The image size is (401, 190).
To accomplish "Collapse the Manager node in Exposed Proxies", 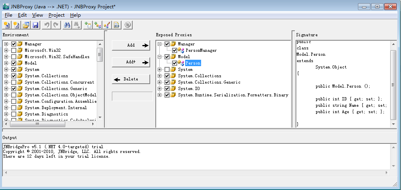I will (x=160, y=44).
